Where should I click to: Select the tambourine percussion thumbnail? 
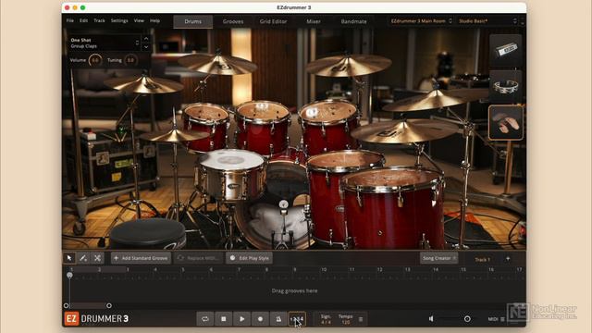pos(506,86)
